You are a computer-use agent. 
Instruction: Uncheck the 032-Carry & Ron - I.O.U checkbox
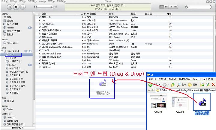tap(40, 44)
